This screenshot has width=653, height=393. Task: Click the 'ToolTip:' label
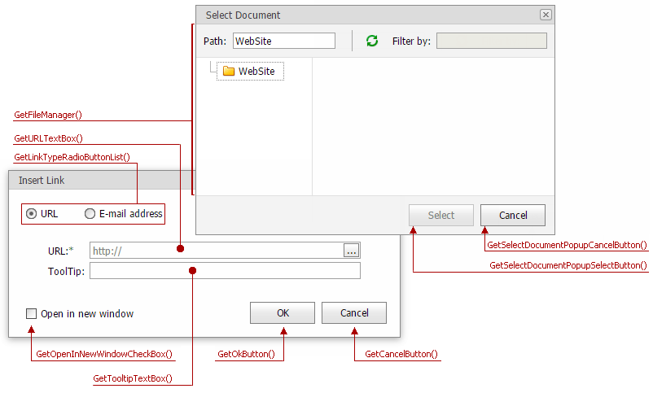[66, 272]
